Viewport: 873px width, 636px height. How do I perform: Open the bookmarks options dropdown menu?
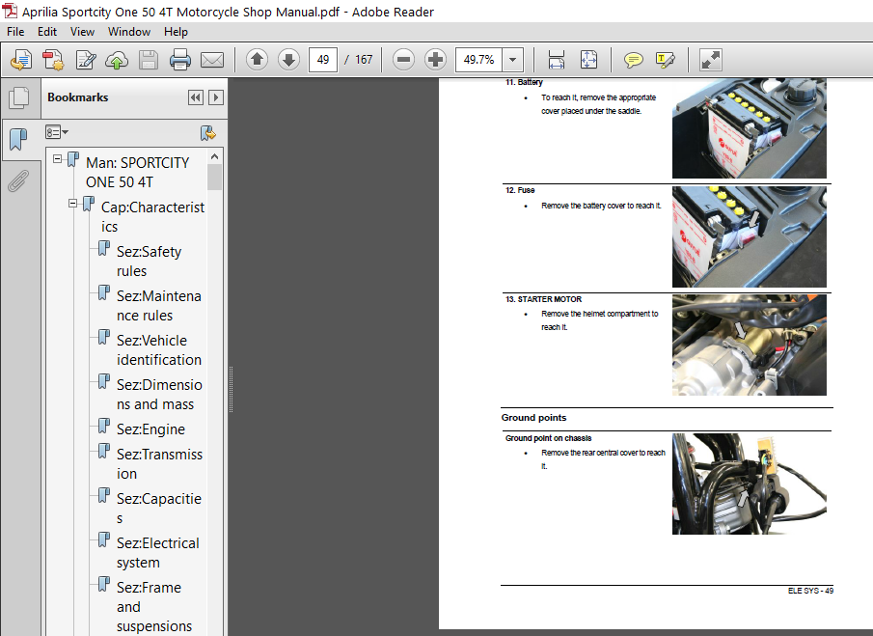(56, 132)
